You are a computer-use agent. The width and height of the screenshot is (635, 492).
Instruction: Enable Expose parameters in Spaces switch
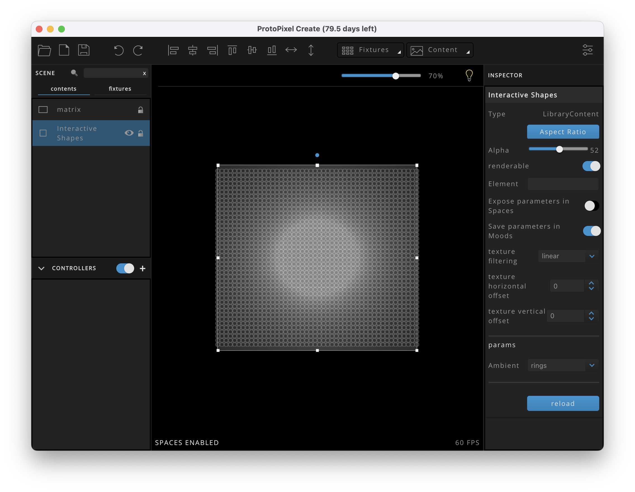click(591, 206)
